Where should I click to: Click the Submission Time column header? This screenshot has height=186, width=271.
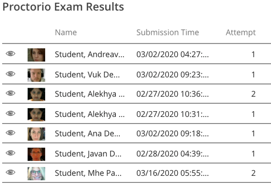[x=168, y=32]
